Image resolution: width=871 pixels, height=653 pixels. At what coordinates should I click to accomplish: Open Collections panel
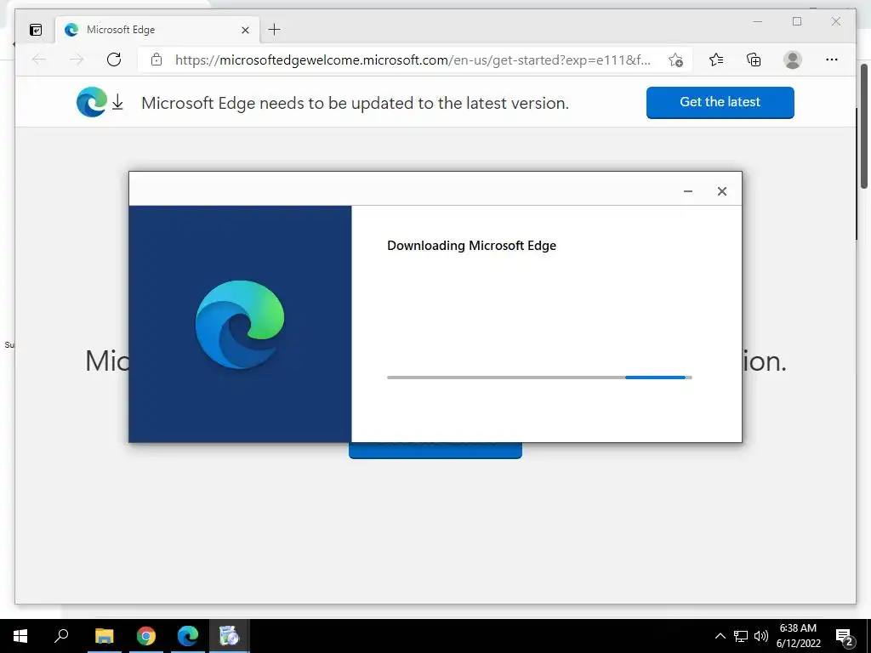tap(754, 60)
